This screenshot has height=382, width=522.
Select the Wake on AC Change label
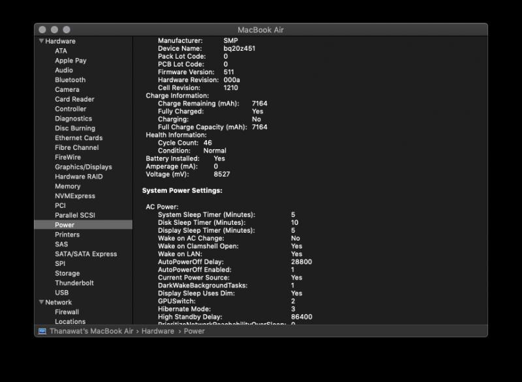pyautogui.click(x=191, y=239)
